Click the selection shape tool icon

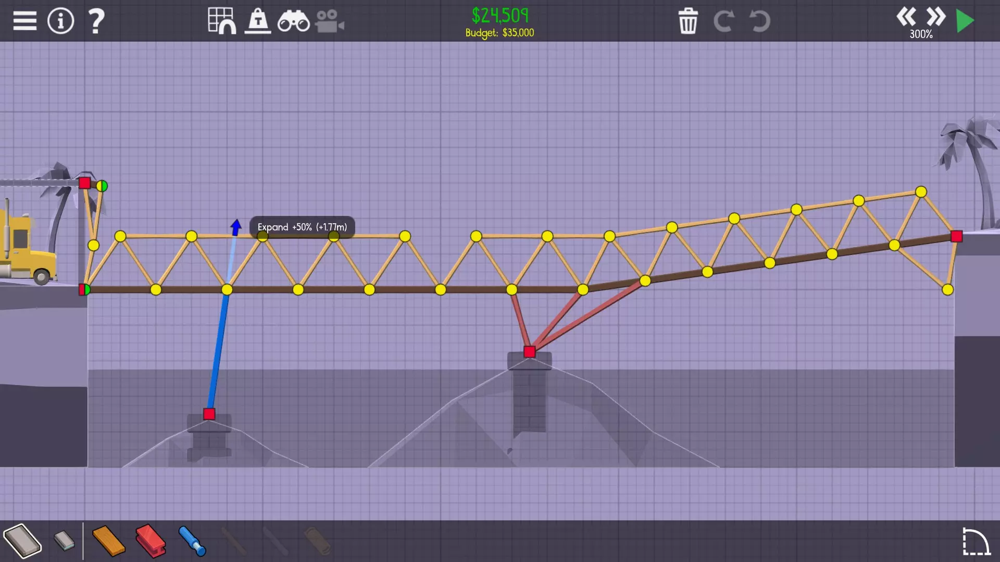click(976, 542)
